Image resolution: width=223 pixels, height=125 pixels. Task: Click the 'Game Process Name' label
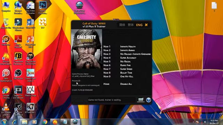click(80, 74)
